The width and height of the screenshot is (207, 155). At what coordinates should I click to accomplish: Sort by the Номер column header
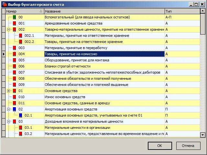pos(25,11)
